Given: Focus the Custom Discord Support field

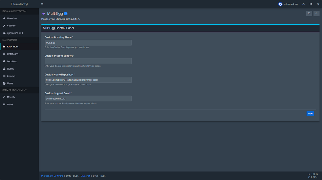Looking at the screenshot, I should pyautogui.click(x=88, y=61).
